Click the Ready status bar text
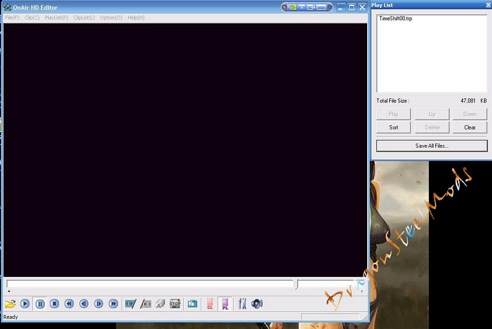This screenshot has height=329, width=492. (10, 317)
